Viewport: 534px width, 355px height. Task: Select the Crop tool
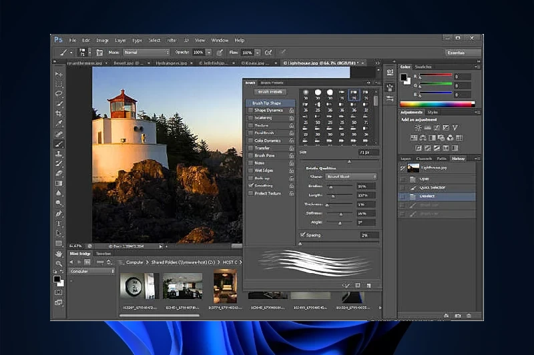pyautogui.click(x=59, y=114)
